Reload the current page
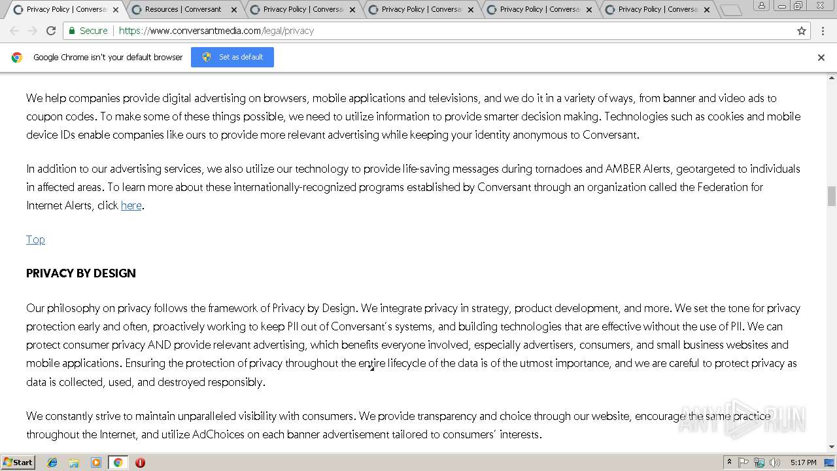This screenshot has height=471, width=837. point(51,31)
